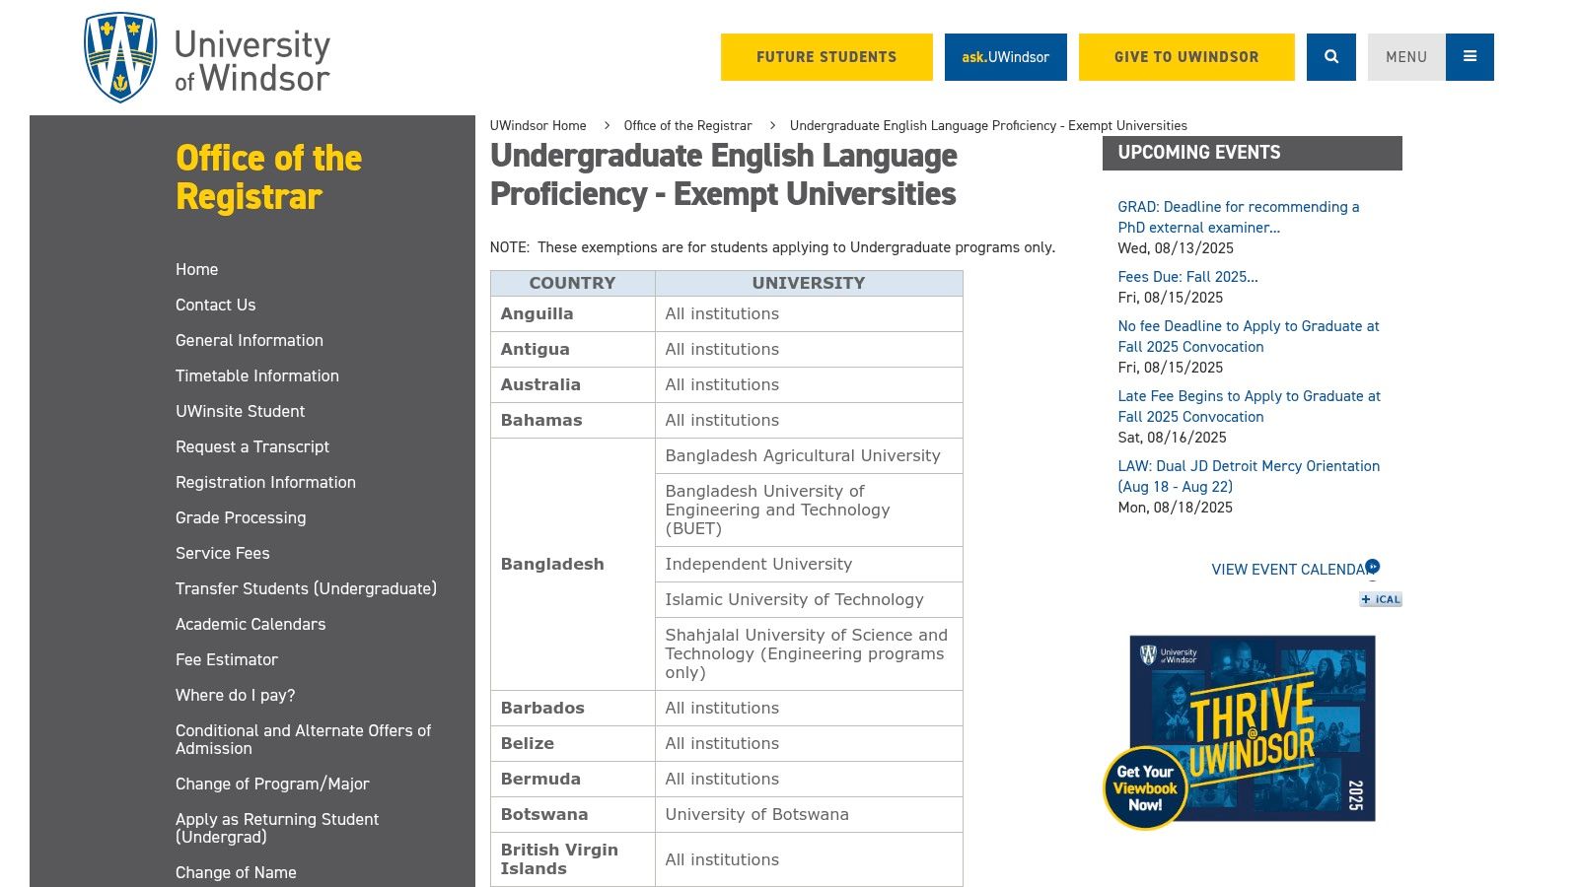Open Grade Processing in the sidebar
The image size is (1578, 887).
[241, 517]
